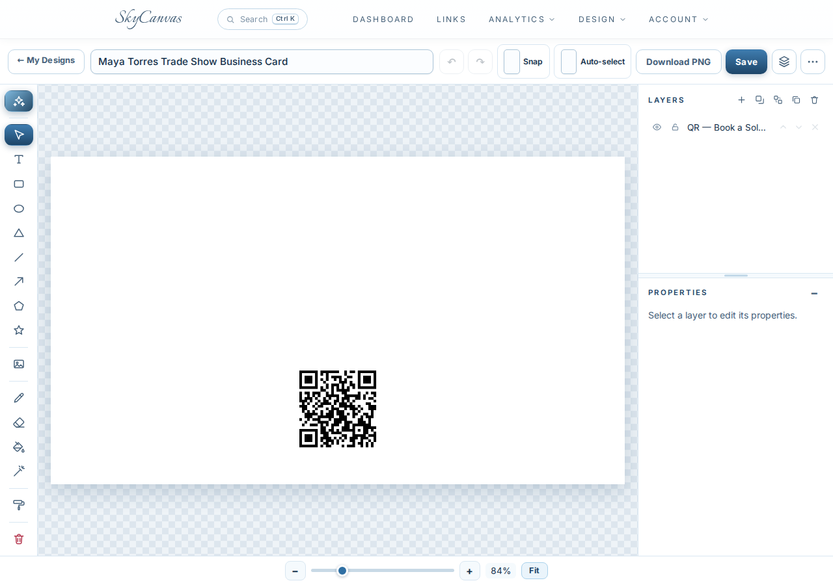Enable the Snap checkbox
The image size is (833, 585).
coord(512,62)
